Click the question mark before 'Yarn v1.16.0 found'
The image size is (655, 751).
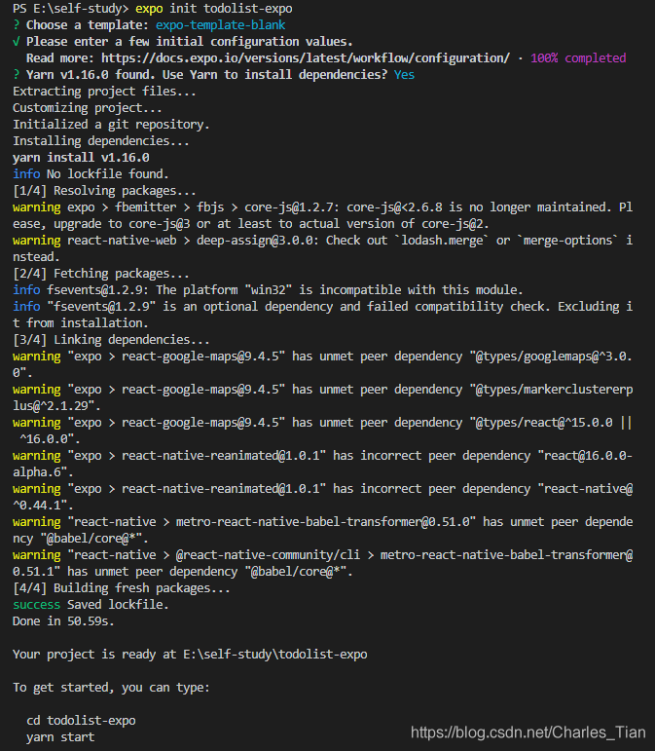(x=17, y=75)
